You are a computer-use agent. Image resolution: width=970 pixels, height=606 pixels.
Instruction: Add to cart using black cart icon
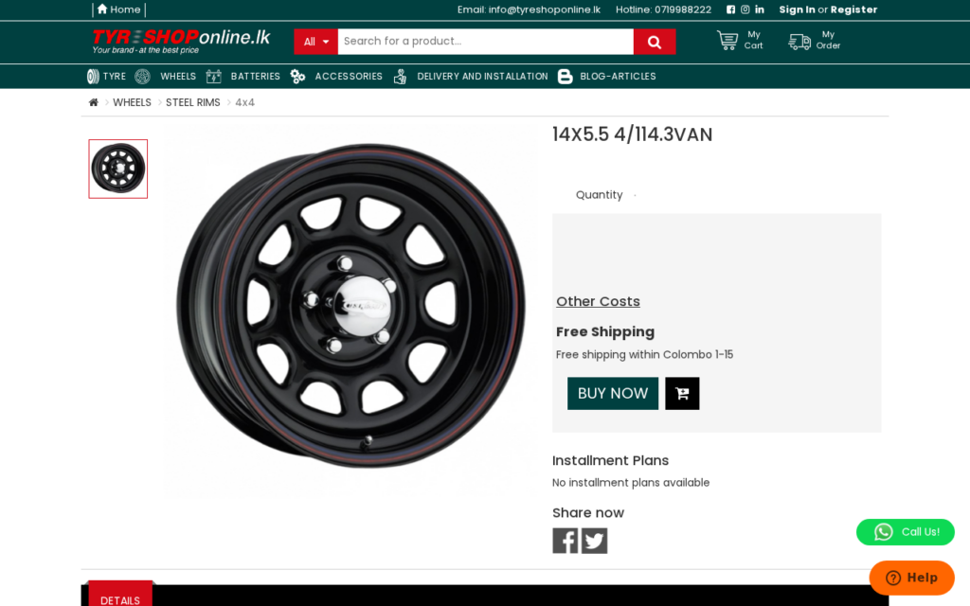682,393
